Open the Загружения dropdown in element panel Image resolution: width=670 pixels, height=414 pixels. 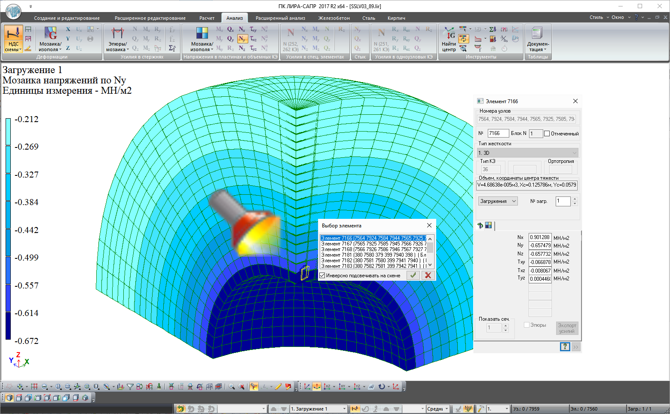[x=498, y=201]
